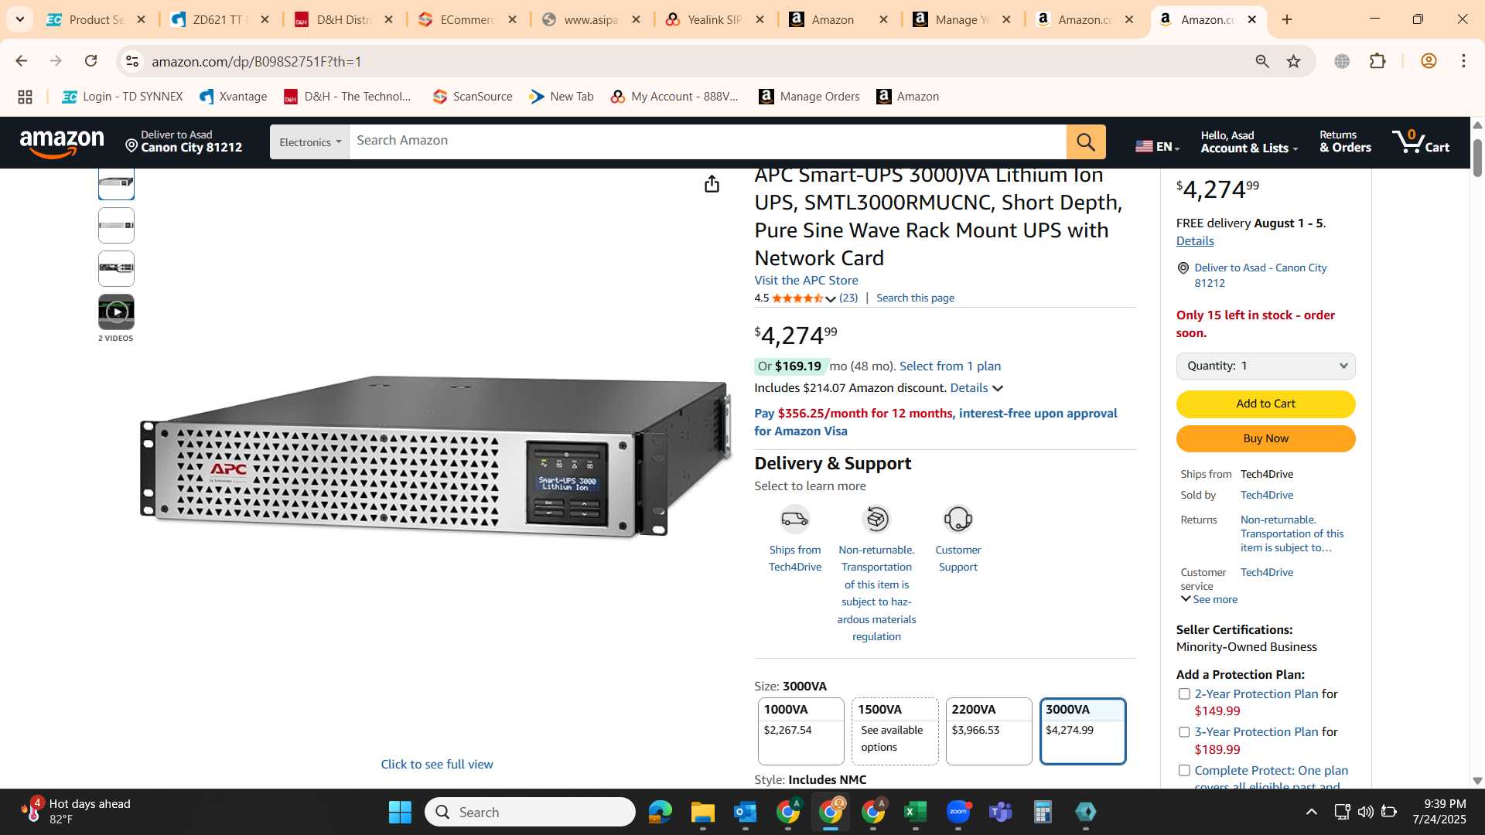Open the Quantity dropdown
1485x835 pixels.
pyautogui.click(x=1265, y=366)
